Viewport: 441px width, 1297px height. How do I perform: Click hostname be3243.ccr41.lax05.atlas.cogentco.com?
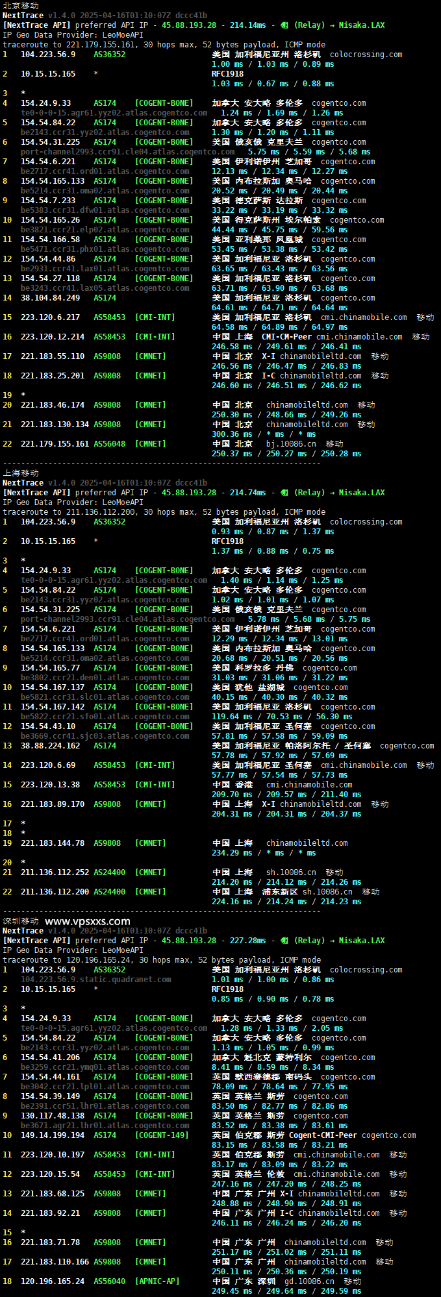click(x=105, y=288)
